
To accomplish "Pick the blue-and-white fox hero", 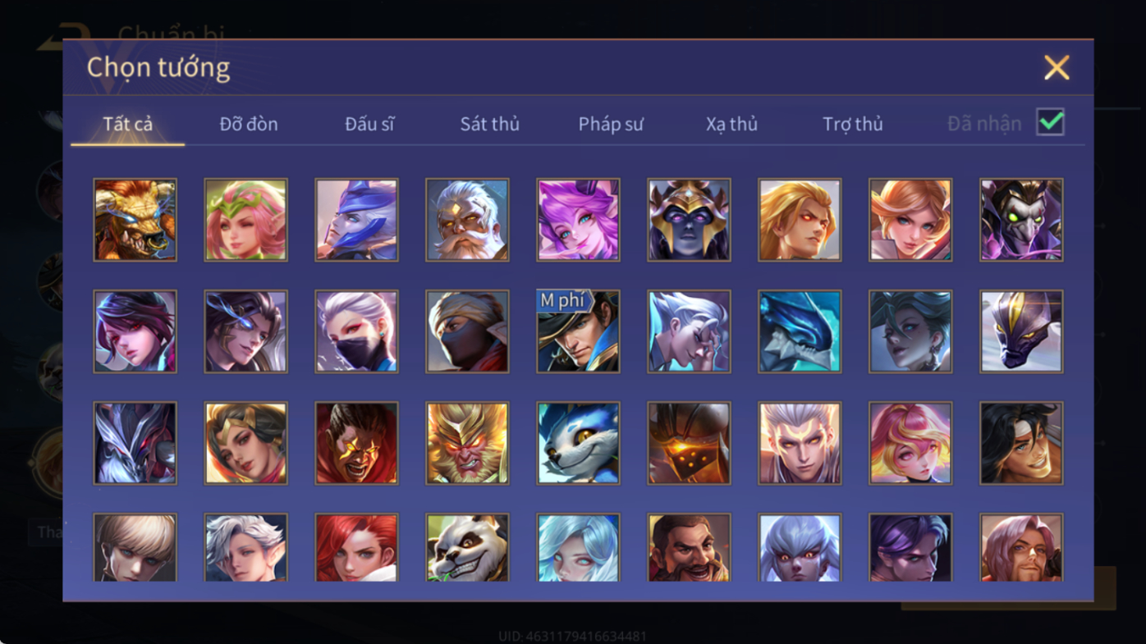I will [578, 443].
